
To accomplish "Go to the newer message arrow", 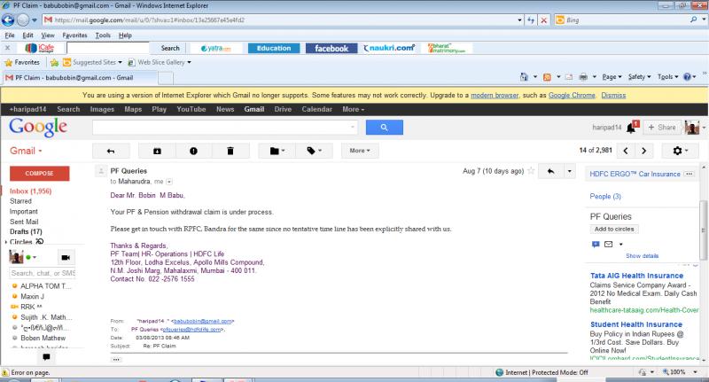I will 626,151.
